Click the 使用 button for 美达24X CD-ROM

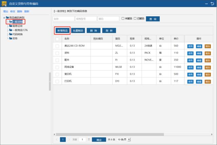(191, 46)
